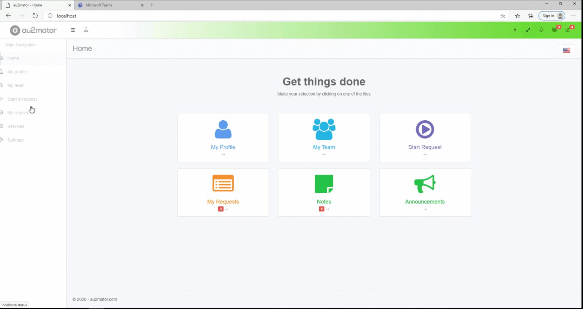Open Settings in the main navigation
The width and height of the screenshot is (583, 309).
tap(16, 140)
